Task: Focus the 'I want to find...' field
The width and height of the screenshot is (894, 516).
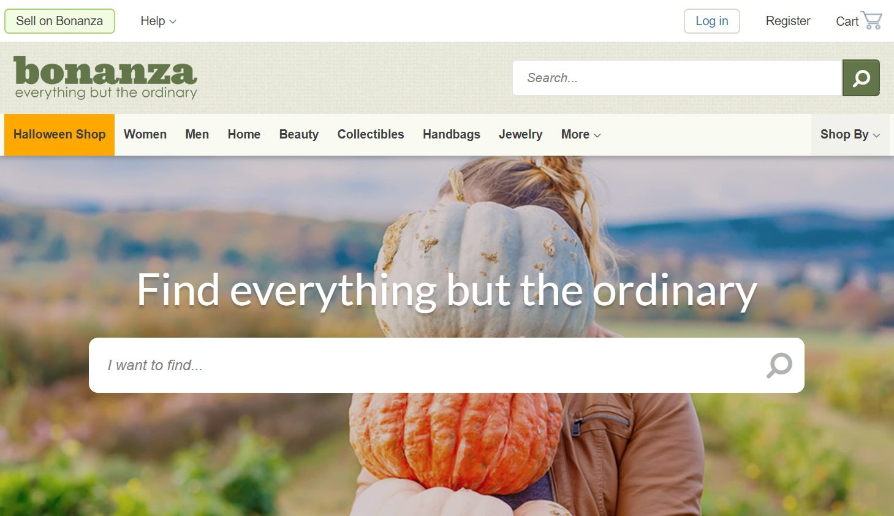Action: coord(447,365)
